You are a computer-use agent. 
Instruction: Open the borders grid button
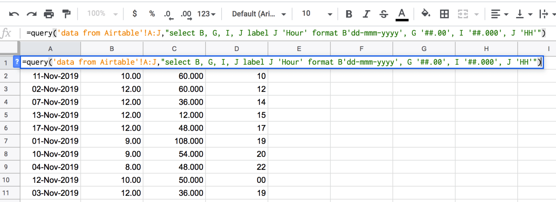point(444,14)
